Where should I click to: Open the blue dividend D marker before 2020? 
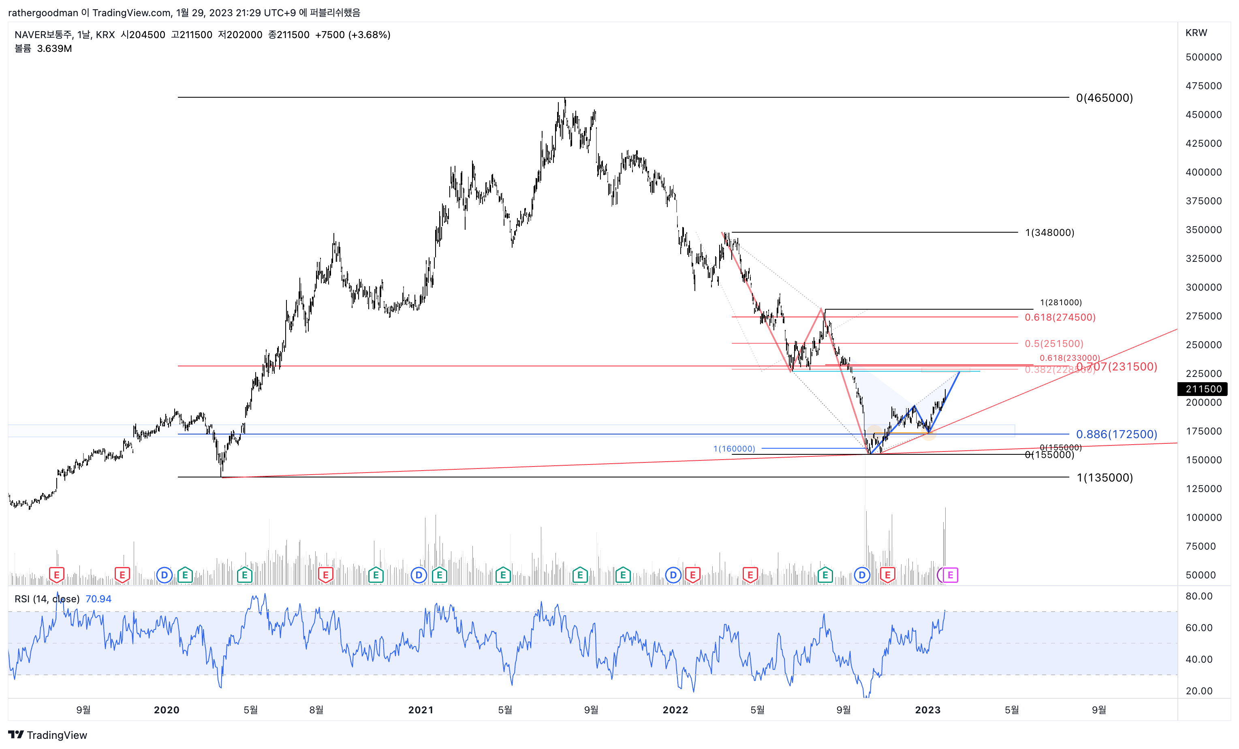tap(164, 574)
